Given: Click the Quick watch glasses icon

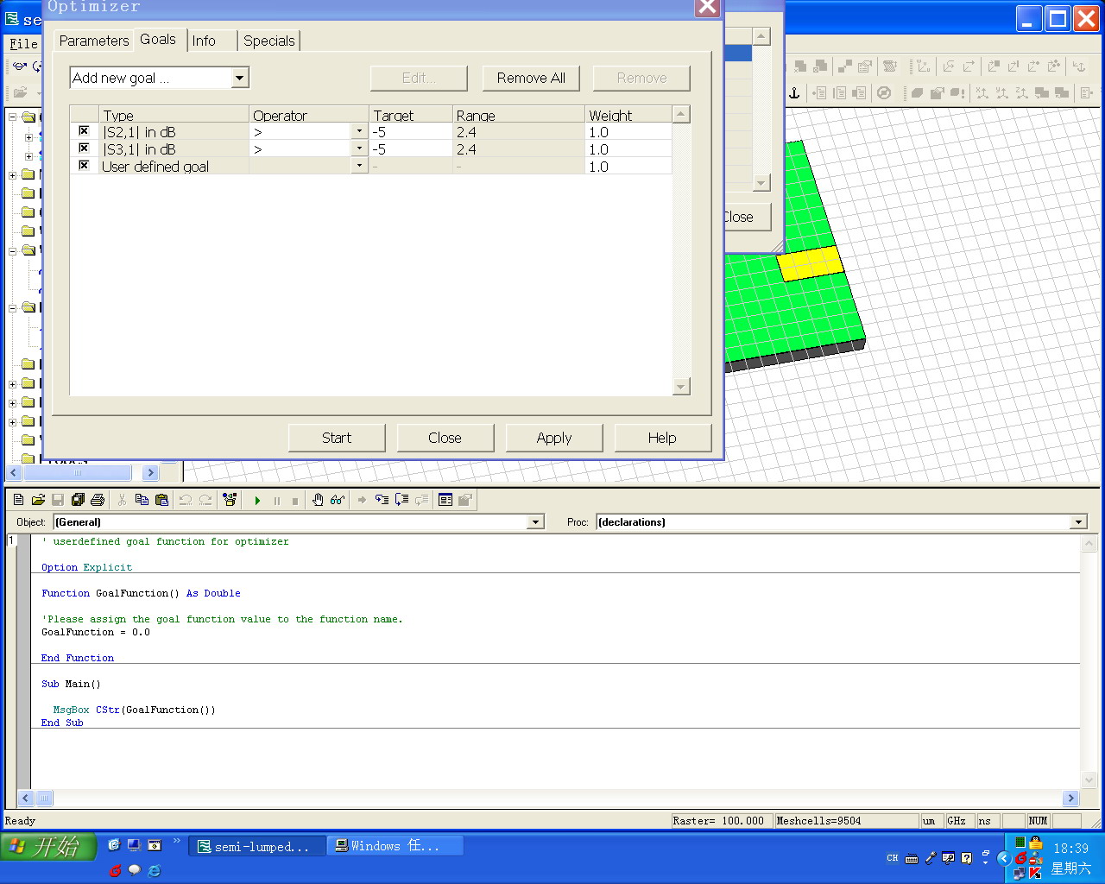Looking at the screenshot, I should (x=338, y=500).
